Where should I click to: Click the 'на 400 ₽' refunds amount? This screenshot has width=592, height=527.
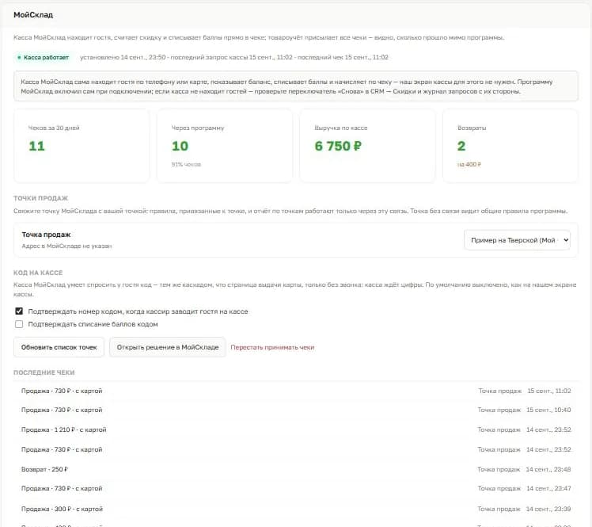point(469,165)
